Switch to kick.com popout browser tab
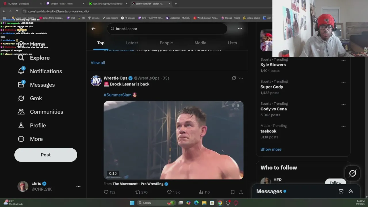This screenshot has width=368, height=207. pyautogui.click(x=108, y=4)
